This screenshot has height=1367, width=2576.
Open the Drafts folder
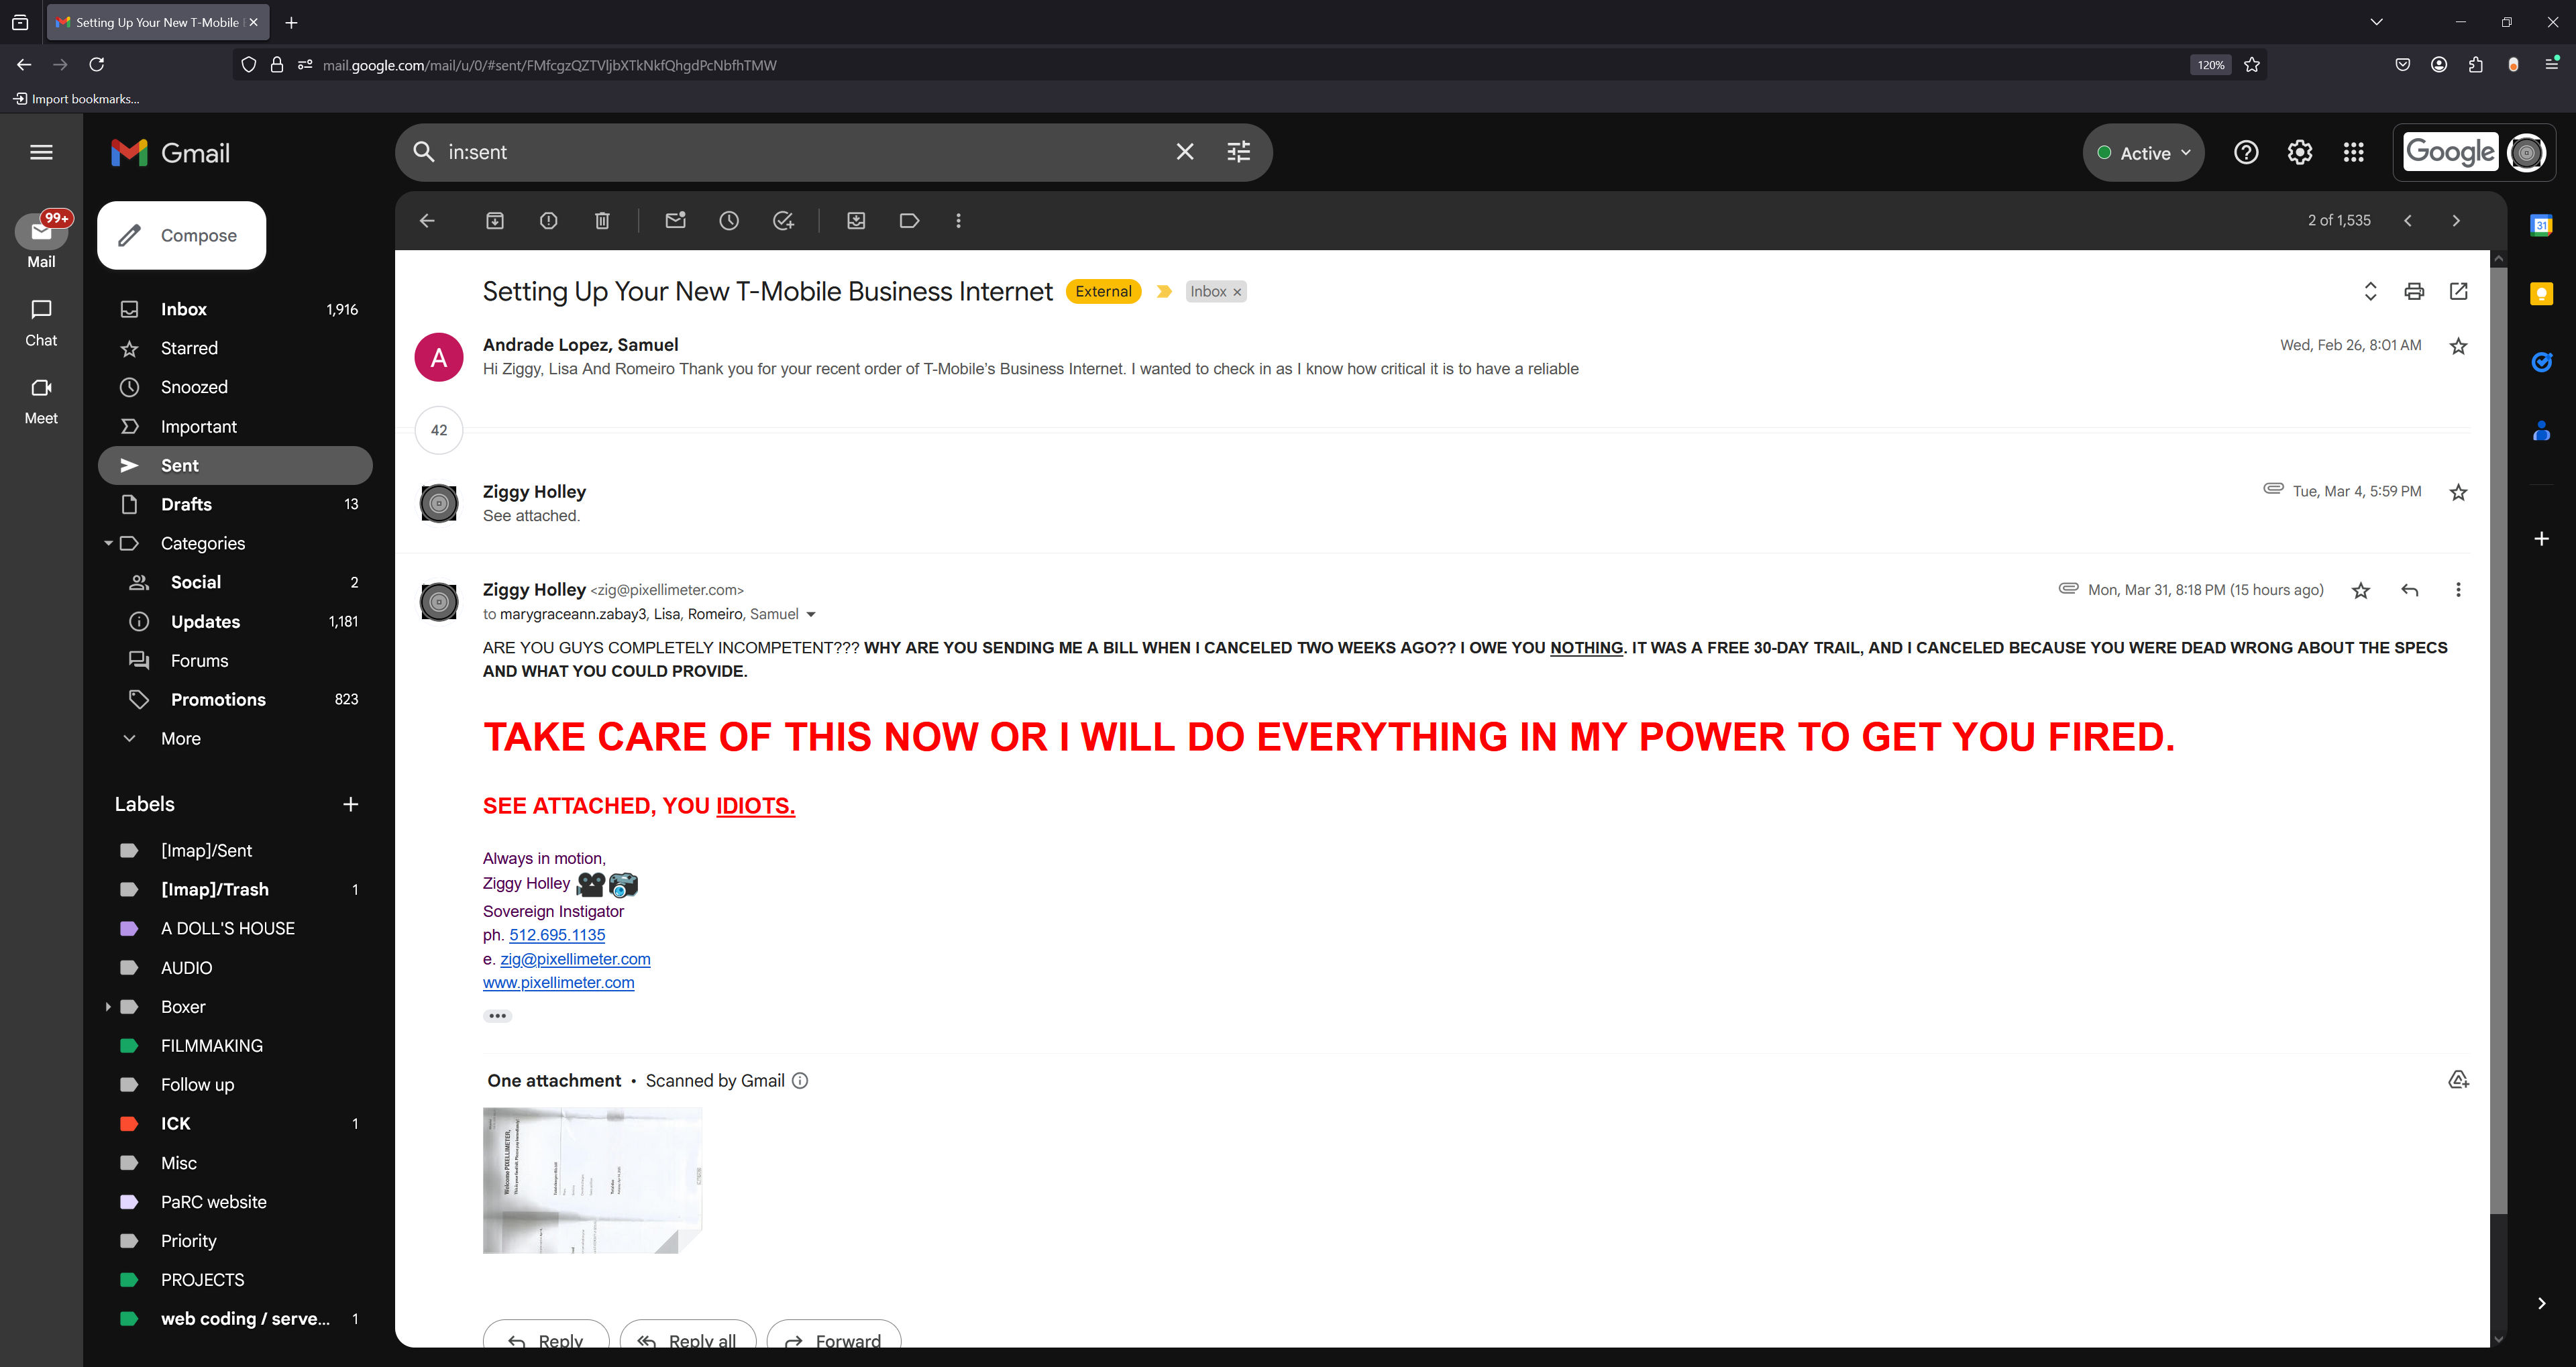[x=235, y=504]
